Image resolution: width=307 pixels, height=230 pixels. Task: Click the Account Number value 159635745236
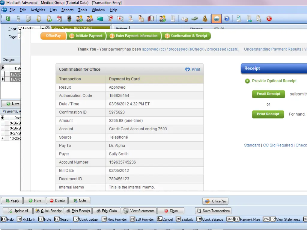click(x=122, y=162)
